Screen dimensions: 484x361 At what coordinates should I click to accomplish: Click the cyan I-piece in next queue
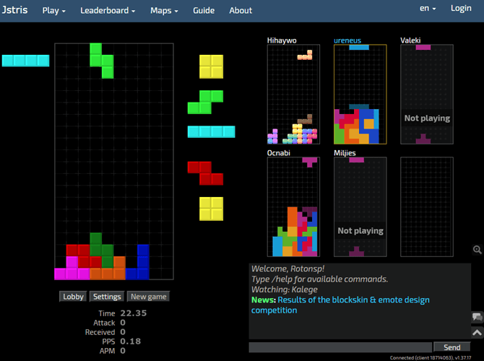pyautogui.click(x=211, y=131)
